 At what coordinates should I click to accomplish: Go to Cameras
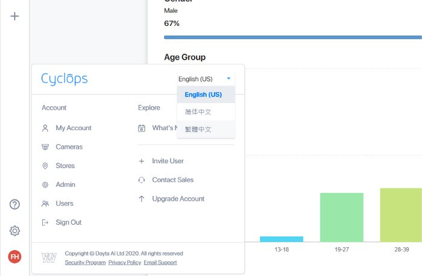pos(69,147)
